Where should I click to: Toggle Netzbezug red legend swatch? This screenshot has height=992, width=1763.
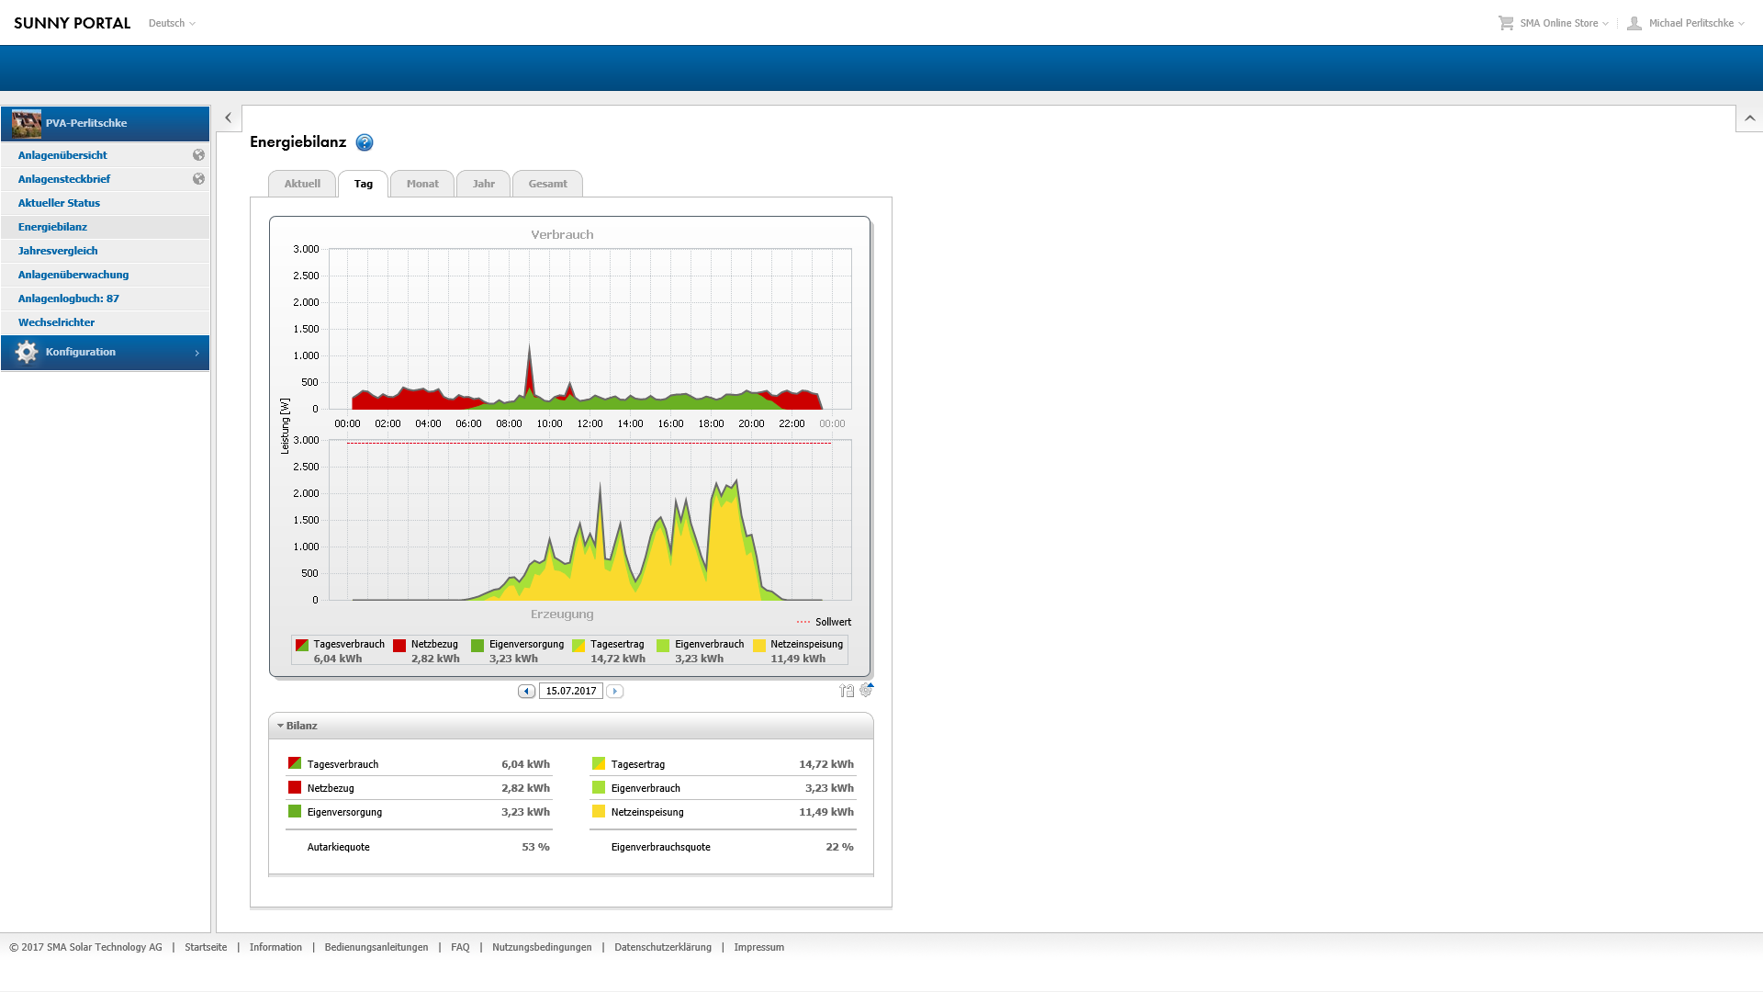tap(399, 646)
